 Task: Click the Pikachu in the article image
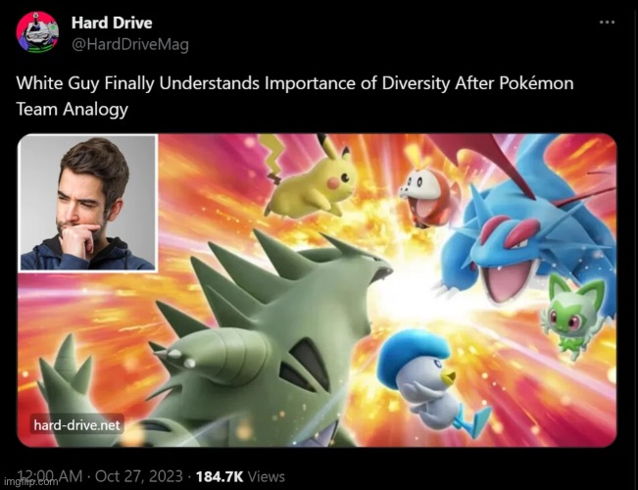tap(310, 179)
